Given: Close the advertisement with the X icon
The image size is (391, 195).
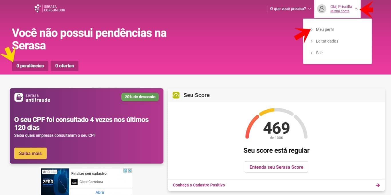Looking at the screenshot, I should pyautogui.click(x=130, y=171).
